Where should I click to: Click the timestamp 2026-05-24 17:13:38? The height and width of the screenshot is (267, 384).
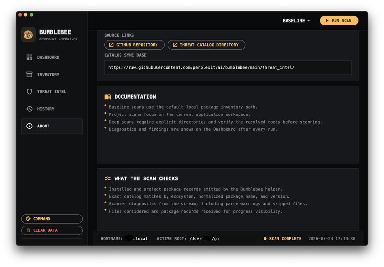(332, 238)
